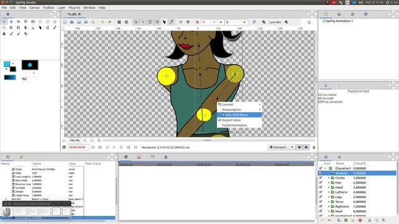
Task: Select the Synfig Animation 1 canvas entry
Action: [x=339, y=21]
